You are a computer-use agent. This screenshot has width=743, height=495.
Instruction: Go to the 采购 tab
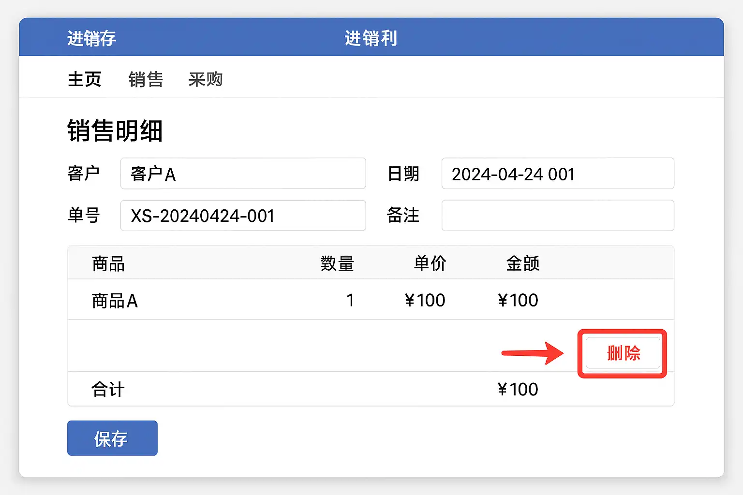tap(206, 79)
